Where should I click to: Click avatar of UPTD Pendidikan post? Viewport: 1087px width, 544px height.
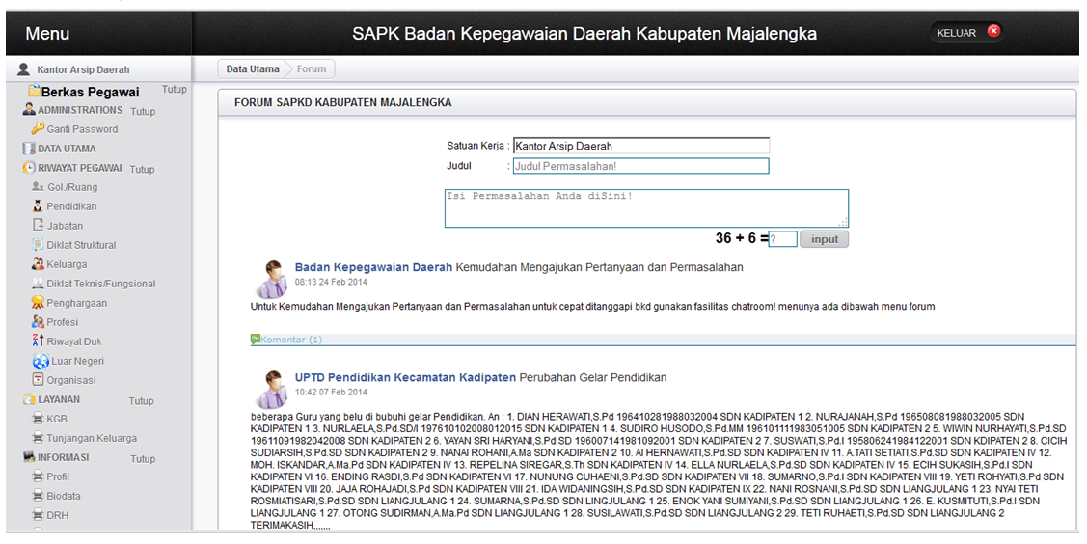click(271, 389)
